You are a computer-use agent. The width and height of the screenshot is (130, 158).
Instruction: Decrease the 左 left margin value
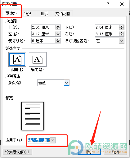click(x=58, y=35)
